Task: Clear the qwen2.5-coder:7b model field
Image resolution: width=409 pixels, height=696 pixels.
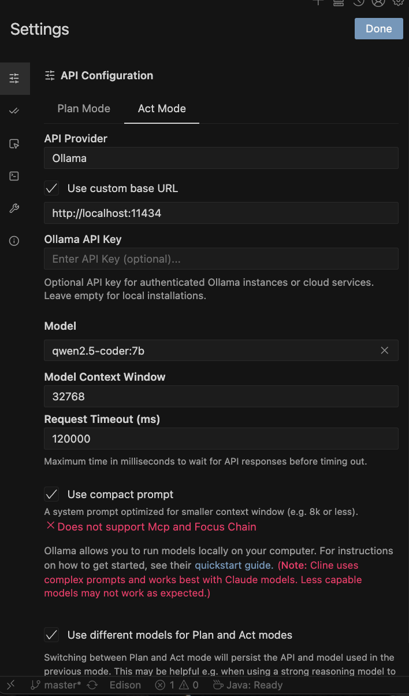Action: tap(385, 351)
